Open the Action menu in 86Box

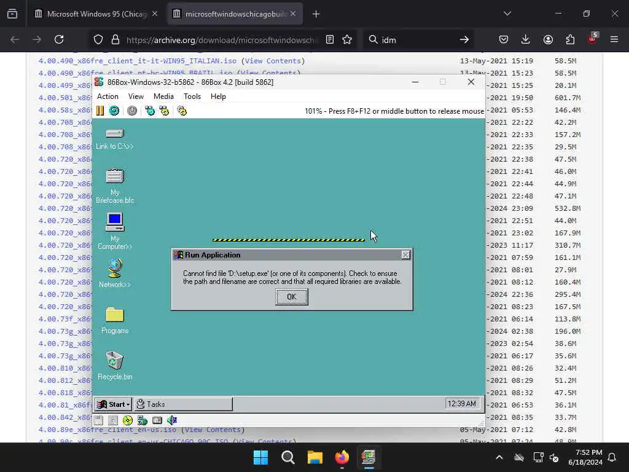(107, 96)
